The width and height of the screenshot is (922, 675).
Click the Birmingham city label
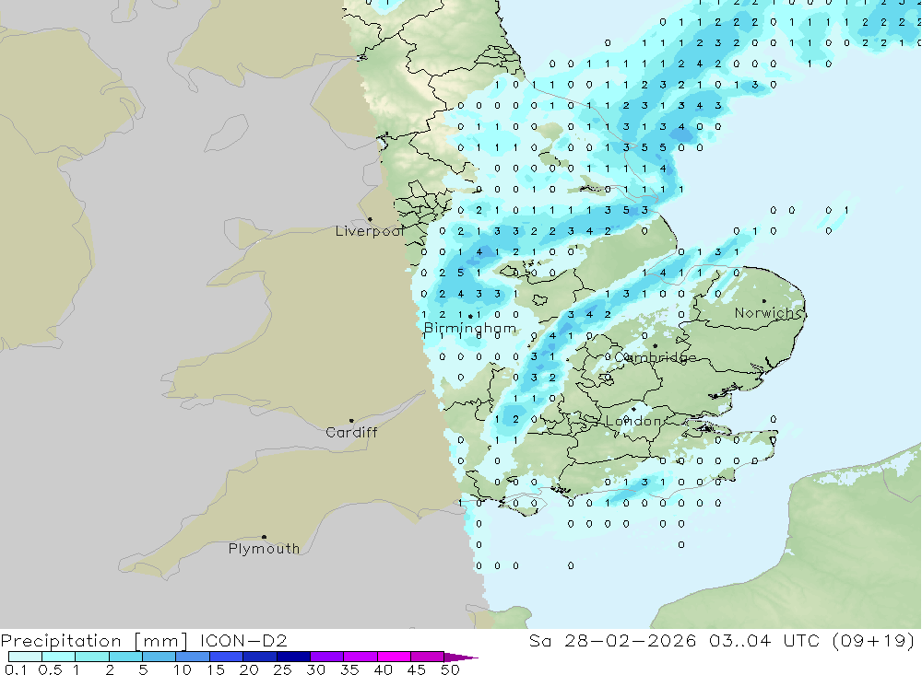(470, 329)
